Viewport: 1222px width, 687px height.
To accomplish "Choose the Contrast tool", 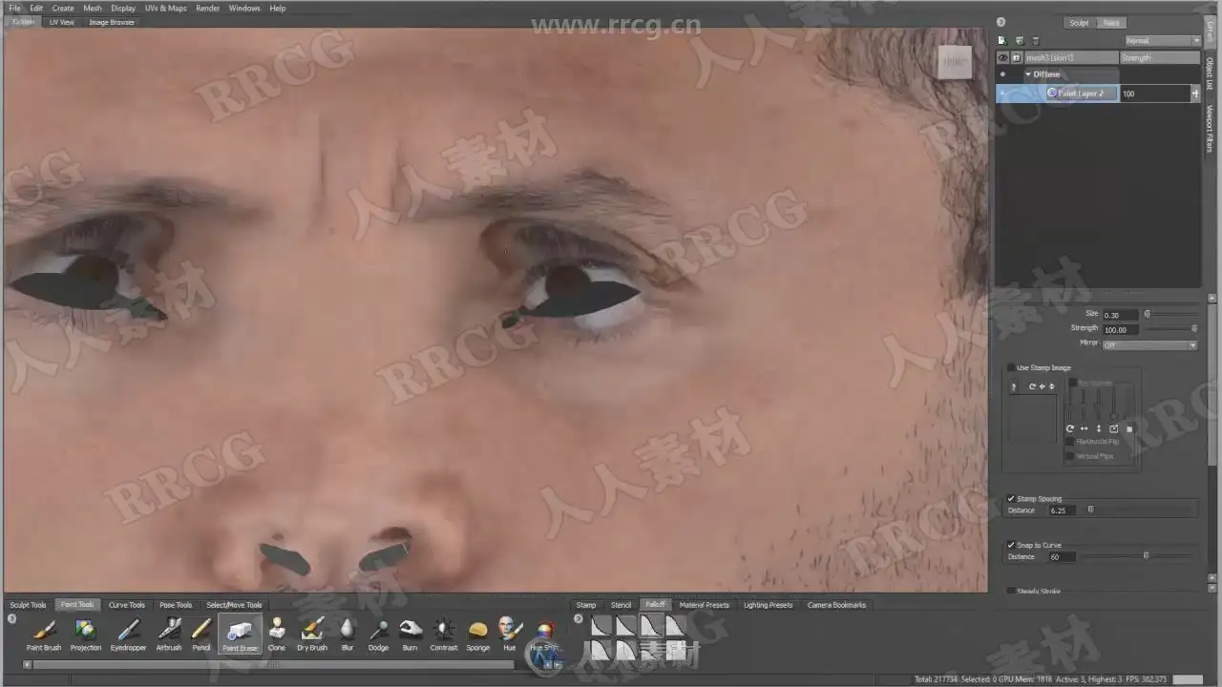I will coord(444,634).
